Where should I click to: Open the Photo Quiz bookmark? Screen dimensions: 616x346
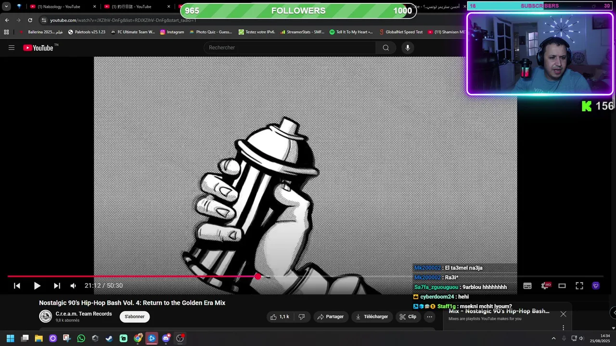click(x=211, y=32)
